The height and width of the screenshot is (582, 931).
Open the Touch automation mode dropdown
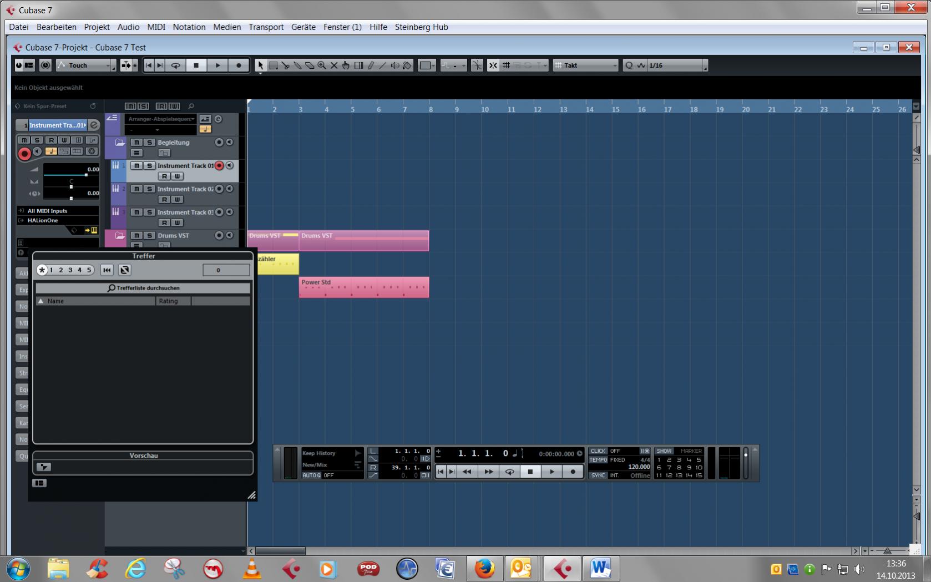[x=85, y=65]
